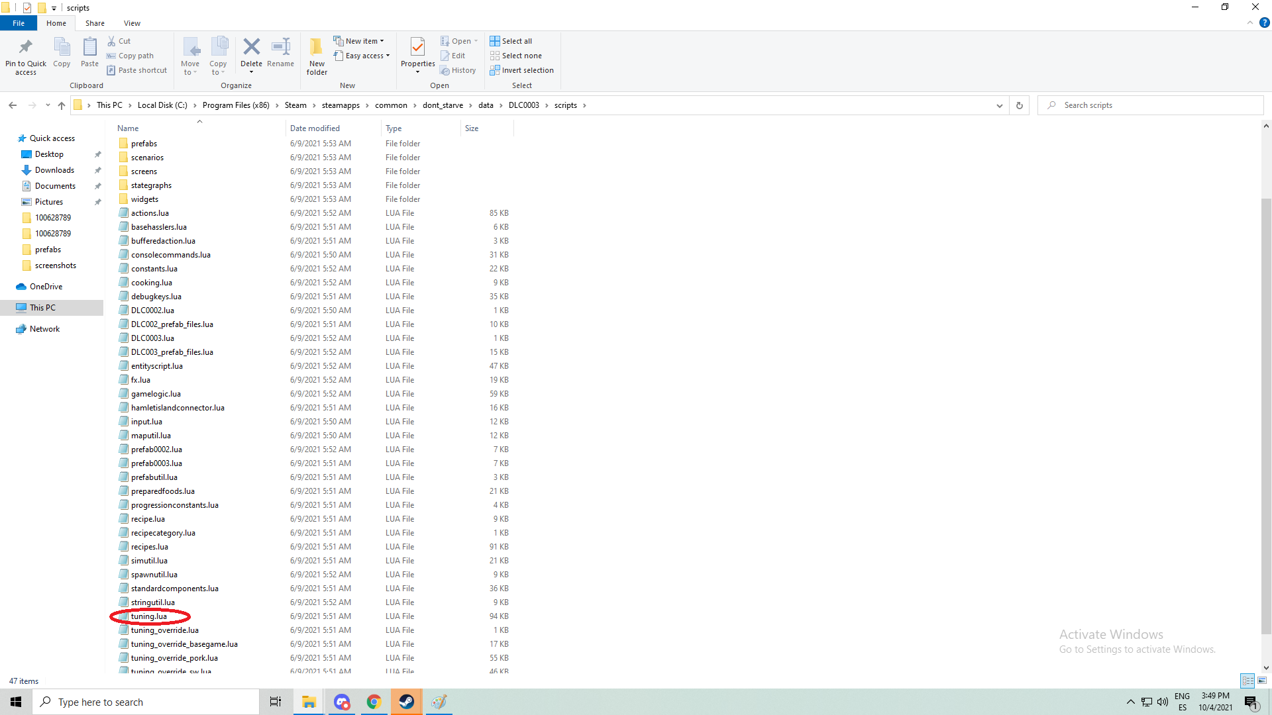Sort files by Date modified column
The image size is (1272, 715).
(315, 128)
